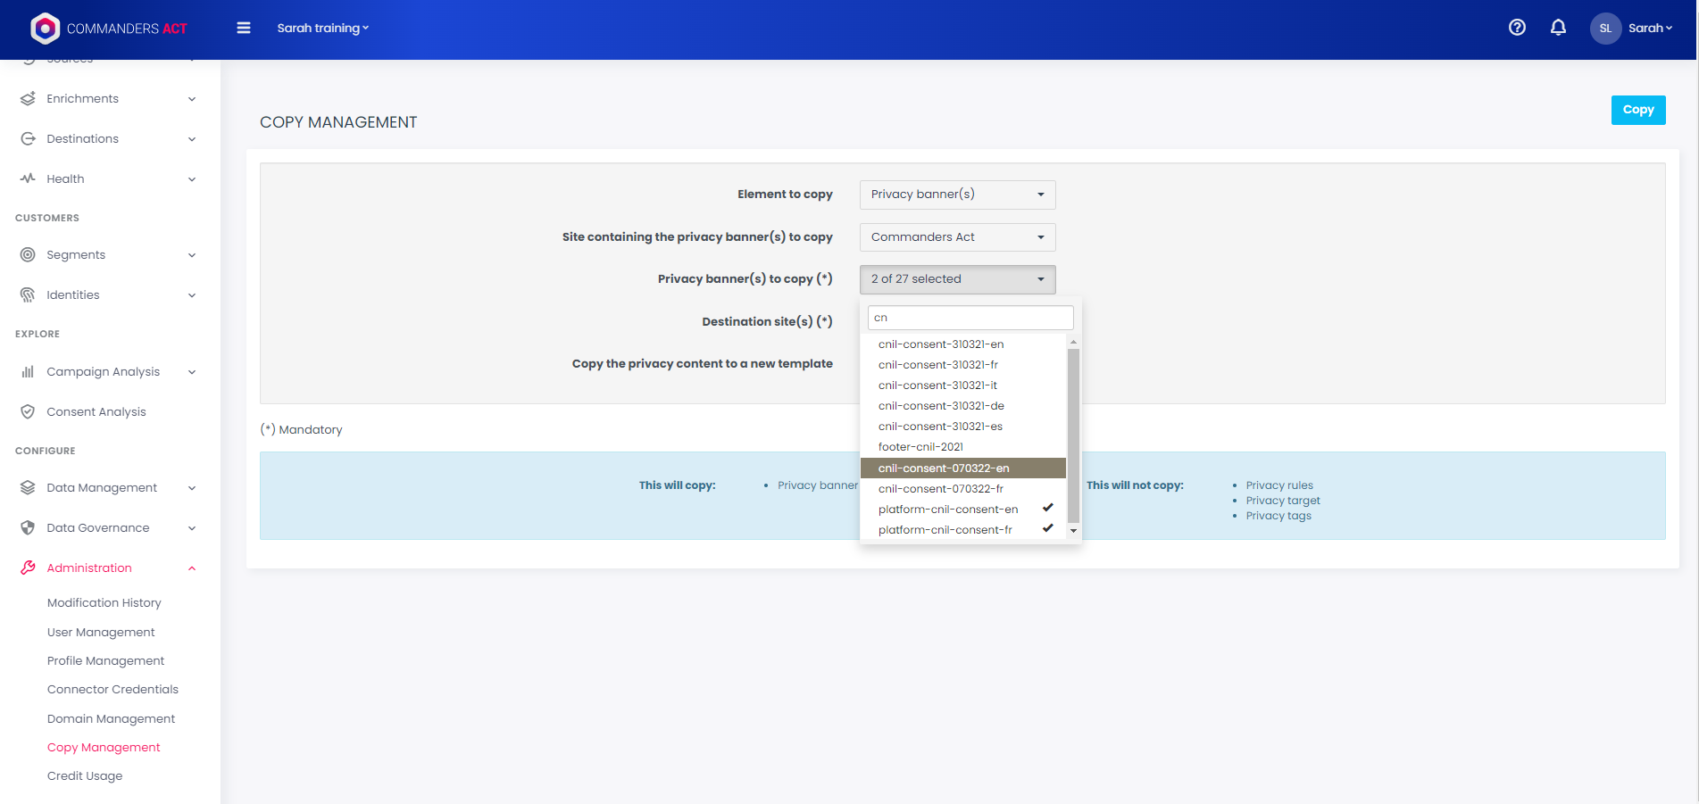Click the Identities fingerprint icon
This screenshot has height=804, width=1699.
click(28, 295)
